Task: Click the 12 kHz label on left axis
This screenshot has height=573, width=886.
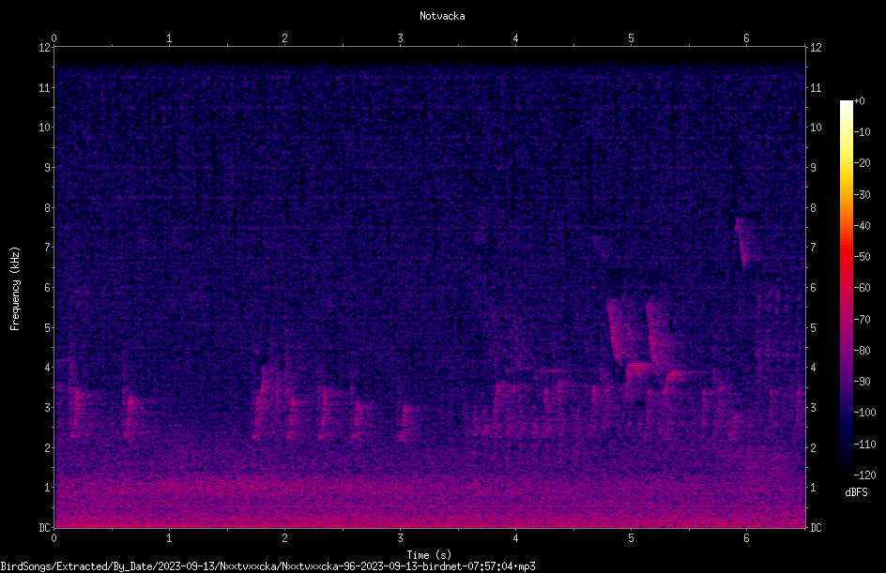Action: point(45,48)
